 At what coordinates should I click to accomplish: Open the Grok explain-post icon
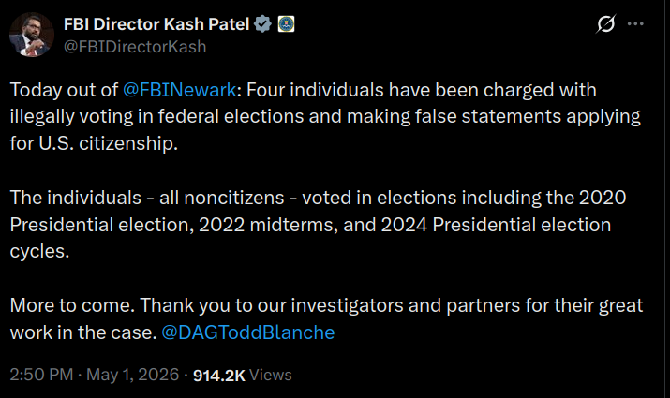coord(606,24)
